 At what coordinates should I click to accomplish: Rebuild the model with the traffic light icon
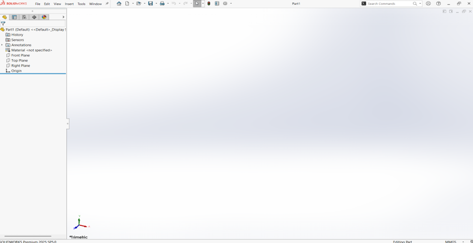[x=209, y=4]
